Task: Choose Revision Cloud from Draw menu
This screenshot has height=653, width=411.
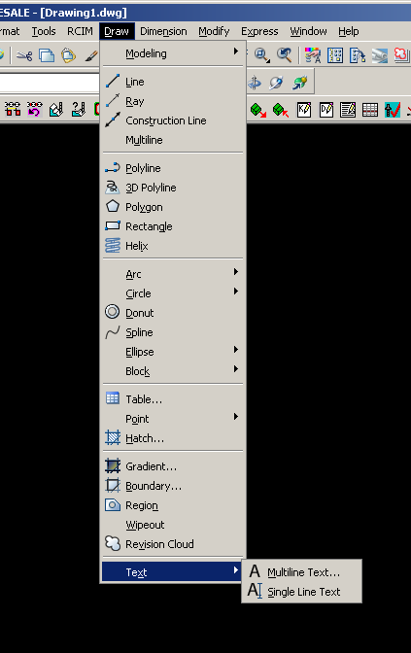Action: (x=172, y=544)
